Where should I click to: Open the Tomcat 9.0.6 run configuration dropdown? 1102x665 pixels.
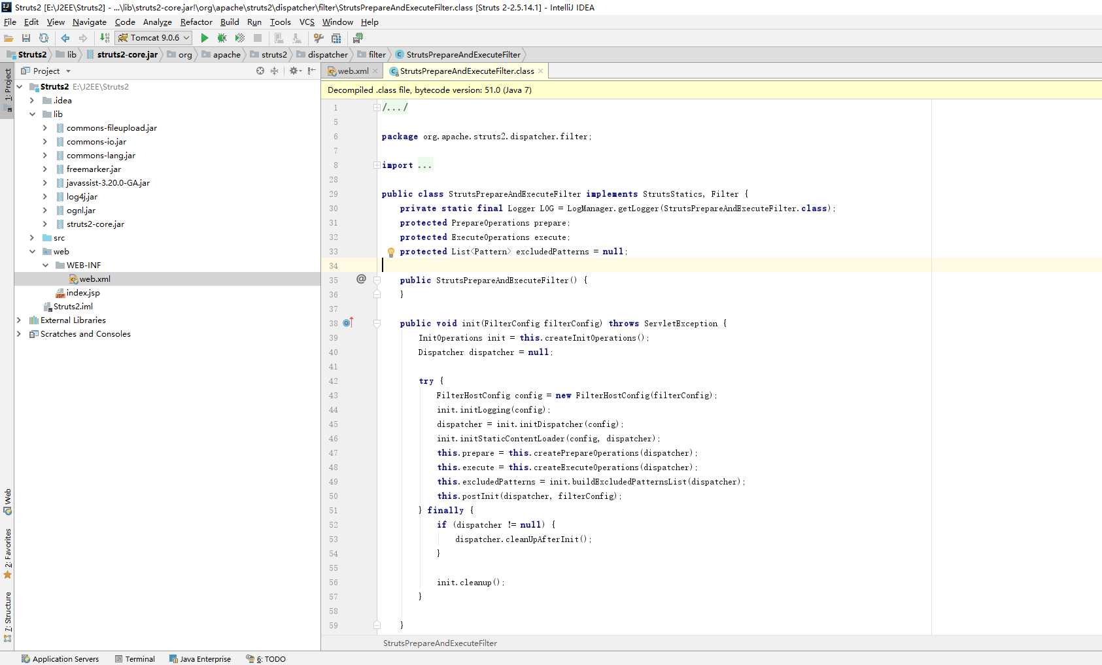point(154,38)
